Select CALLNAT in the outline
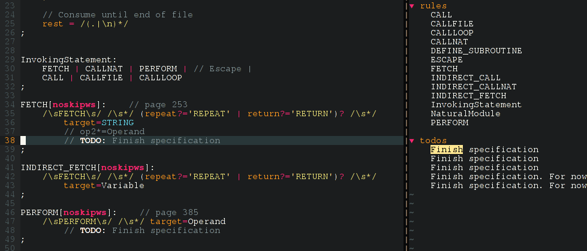This screenshot has height=251, width=587. pyautogui.click(x=449, y=42)
